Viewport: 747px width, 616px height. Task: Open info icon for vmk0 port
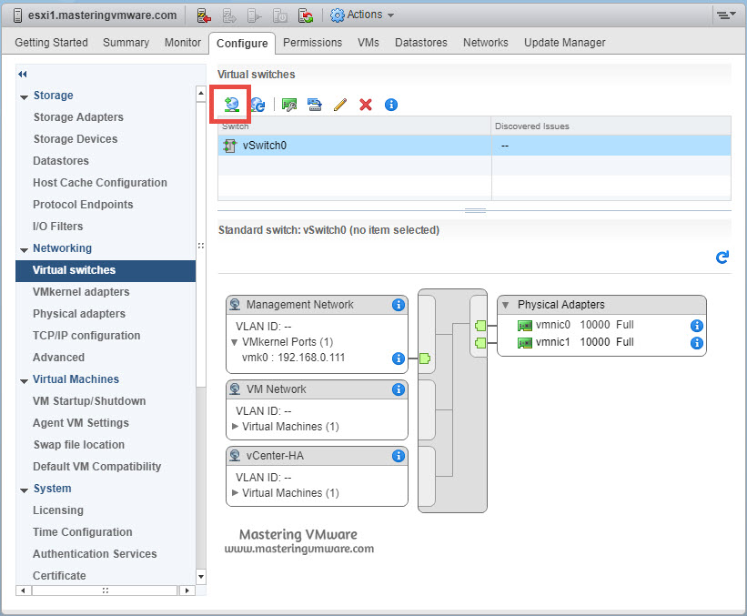(399, 358)
